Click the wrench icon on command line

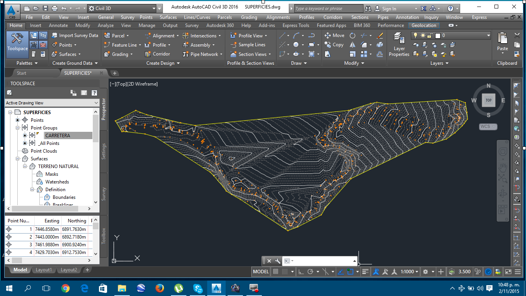click(x=277, y=261)
